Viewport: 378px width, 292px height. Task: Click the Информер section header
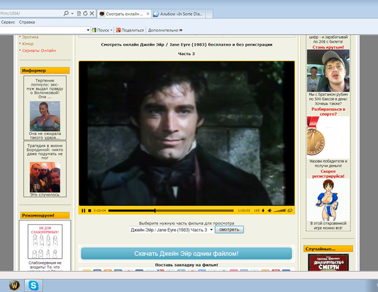[x=45, y=70]
